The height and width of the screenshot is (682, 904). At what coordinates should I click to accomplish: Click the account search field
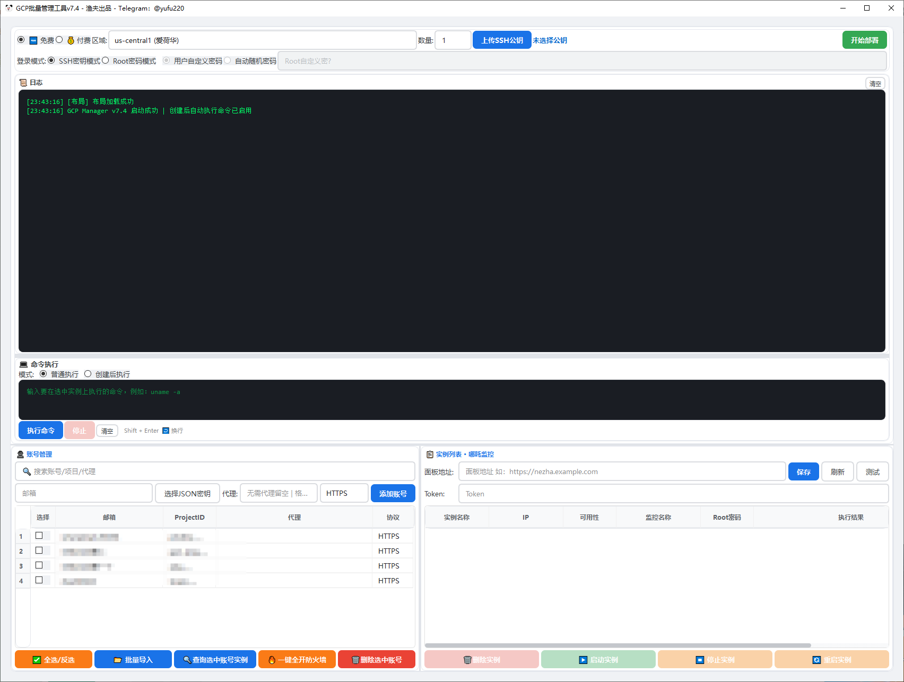coord(215,471)
